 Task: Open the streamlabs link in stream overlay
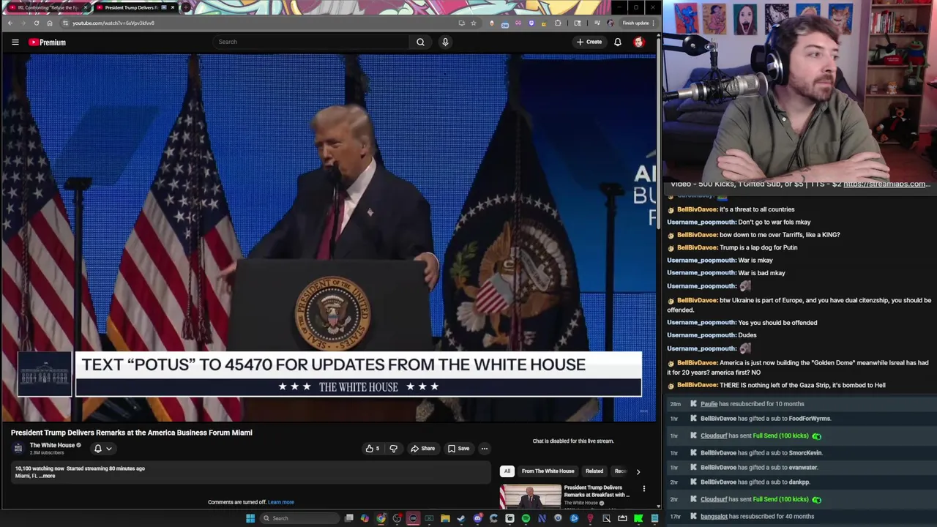pos(886,184)
